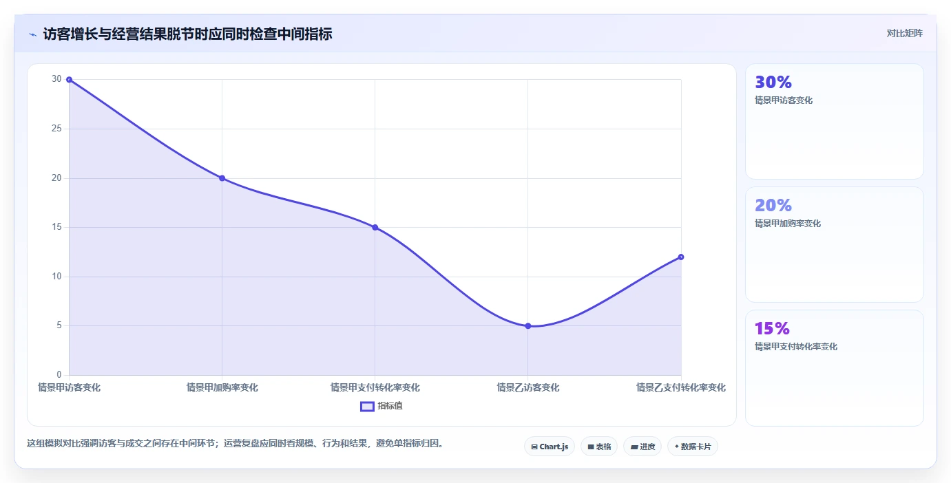Click the 情景甲加购率变化 data point at 20

click(222, 178)
